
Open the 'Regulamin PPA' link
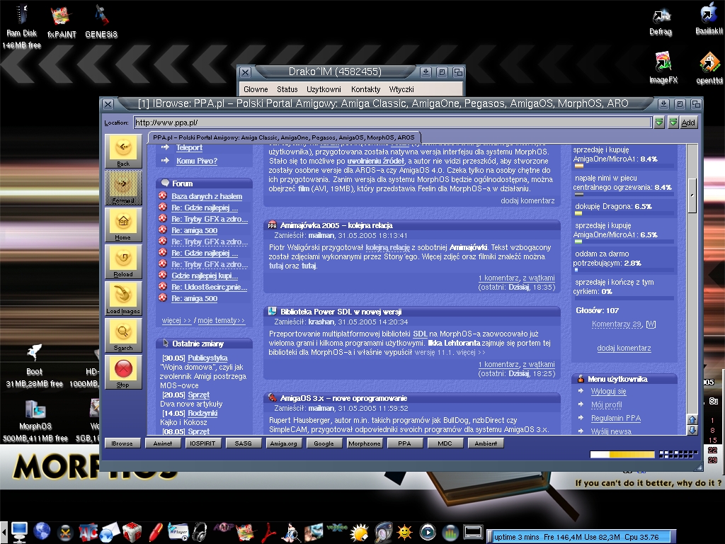[616, 418]
